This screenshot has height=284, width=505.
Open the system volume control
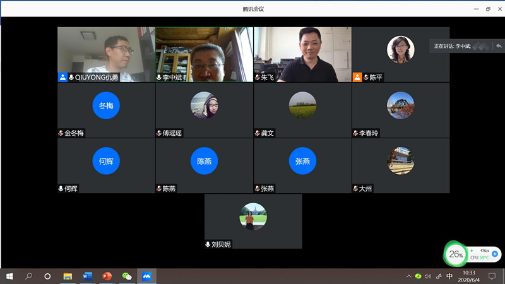pyautogui.click(x=428, y=276)
